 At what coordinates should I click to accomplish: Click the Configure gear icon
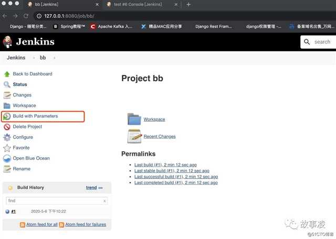click(x=7, y=137)
